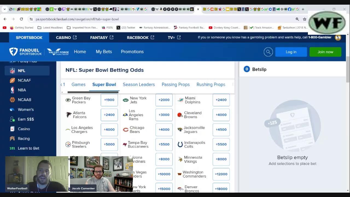The image size is (350, 197).
Task: Select Jacksonville Jaguars +4500 odds
Action: tap(221, 129)
